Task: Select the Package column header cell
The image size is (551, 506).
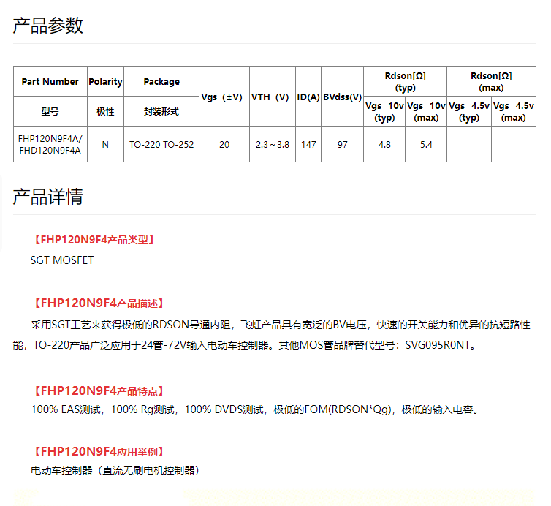Action: [161, 82]
